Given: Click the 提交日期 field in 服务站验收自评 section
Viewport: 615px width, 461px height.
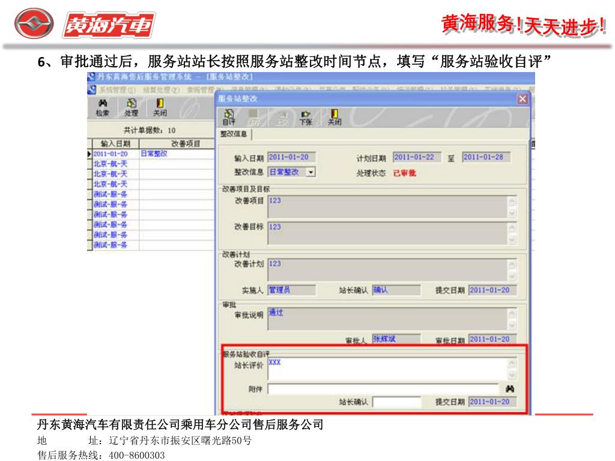Looking at the screenshot, I should click(492, 402).
